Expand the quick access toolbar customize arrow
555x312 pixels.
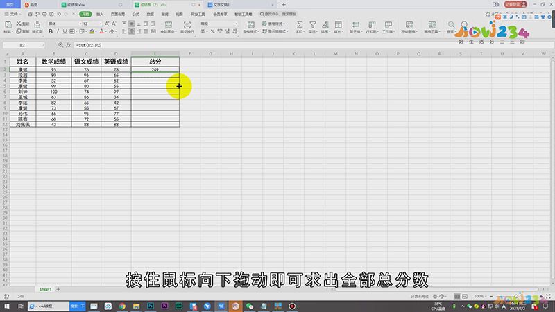pos(74,14)
